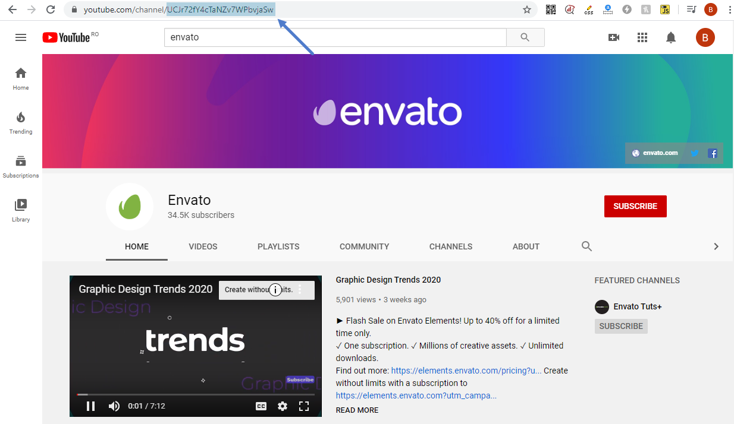Click the '34.5K subscribers' text
The width and height of the screenshot is (734, 424).
[201, 215]
